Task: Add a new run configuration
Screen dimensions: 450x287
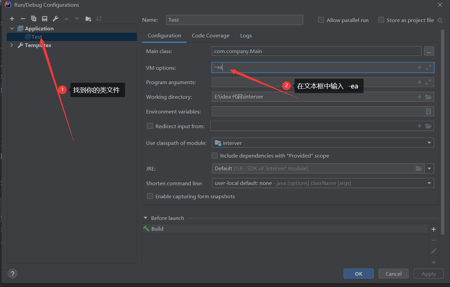Action: [x=12, y=19]
